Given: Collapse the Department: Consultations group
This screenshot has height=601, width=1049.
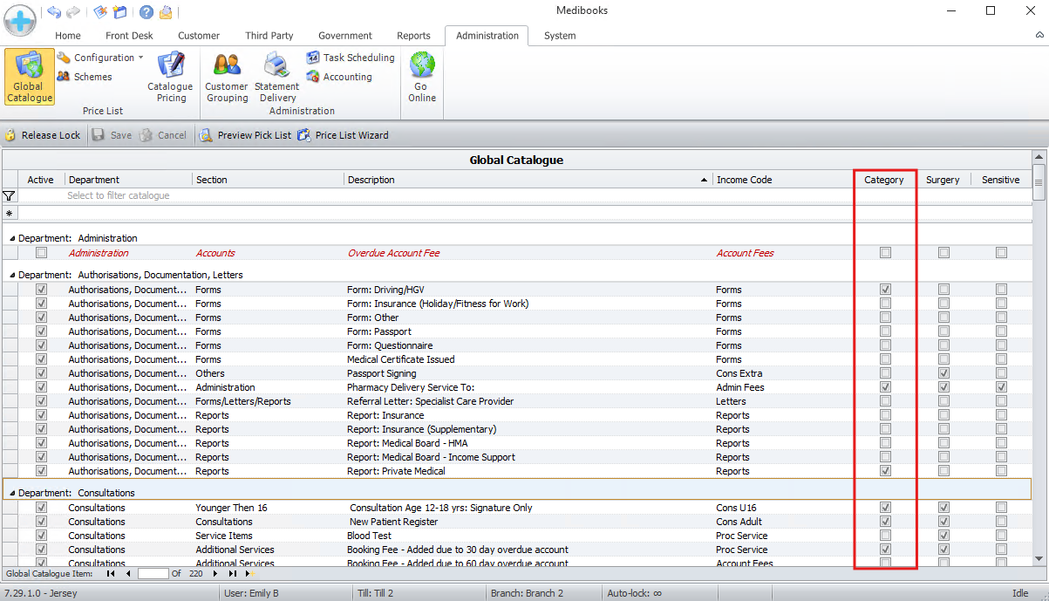Looking at the screenshot, I should coord(12,493).
